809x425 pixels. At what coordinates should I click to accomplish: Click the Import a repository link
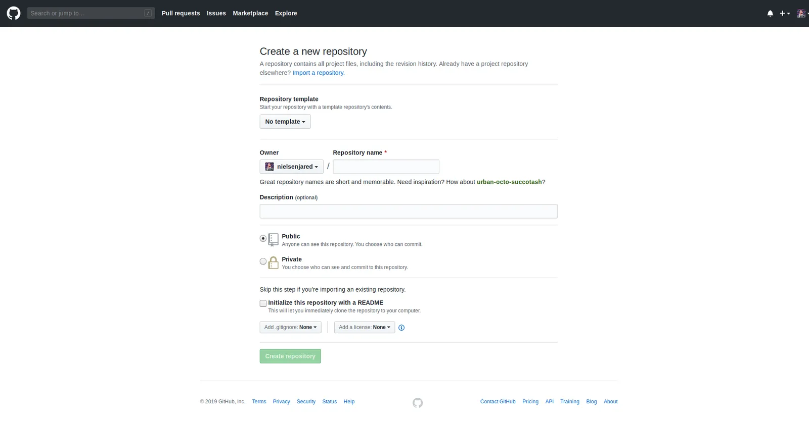(318, 73)
